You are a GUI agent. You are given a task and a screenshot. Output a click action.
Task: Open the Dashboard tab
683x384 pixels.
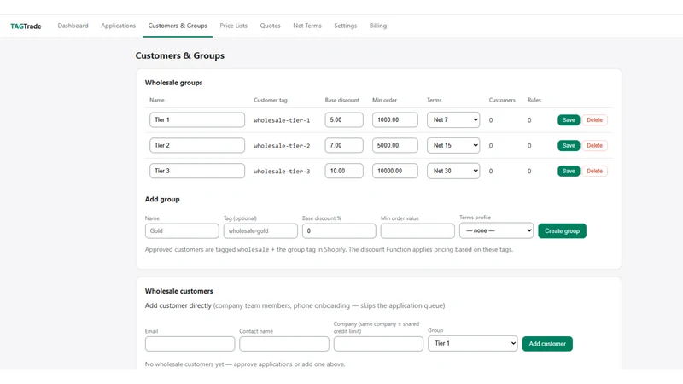click(x=73, y=26)
